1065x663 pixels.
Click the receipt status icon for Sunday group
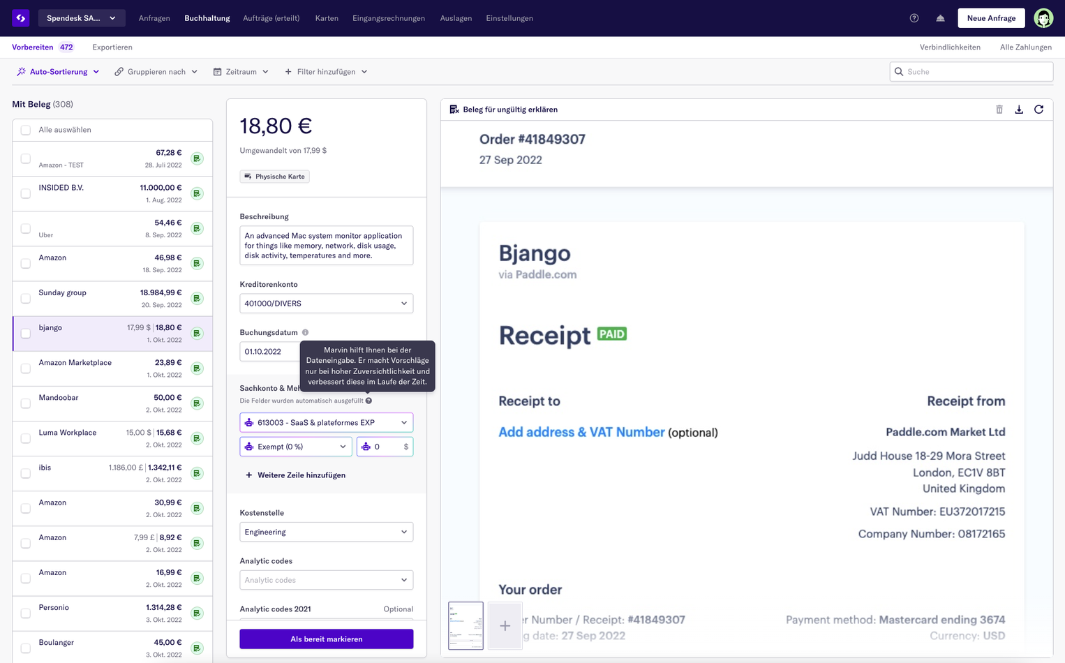198,298
